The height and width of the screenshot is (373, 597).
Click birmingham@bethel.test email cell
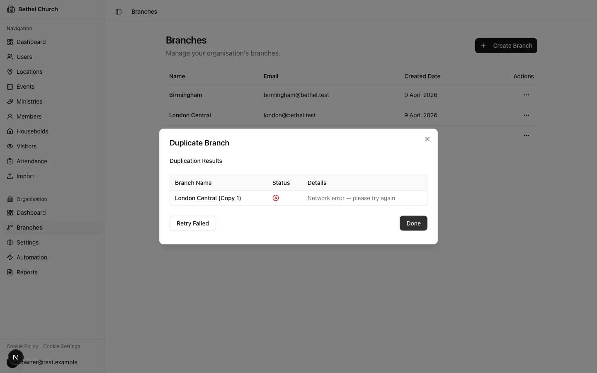[296, 95]
